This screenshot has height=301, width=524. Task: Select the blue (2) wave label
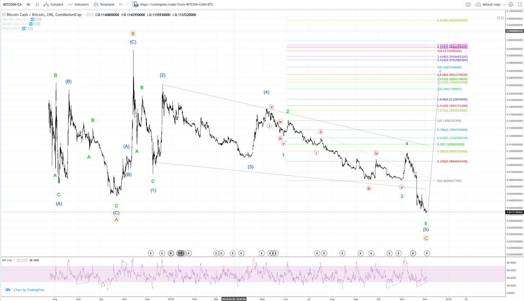click(x=163, y=75)
